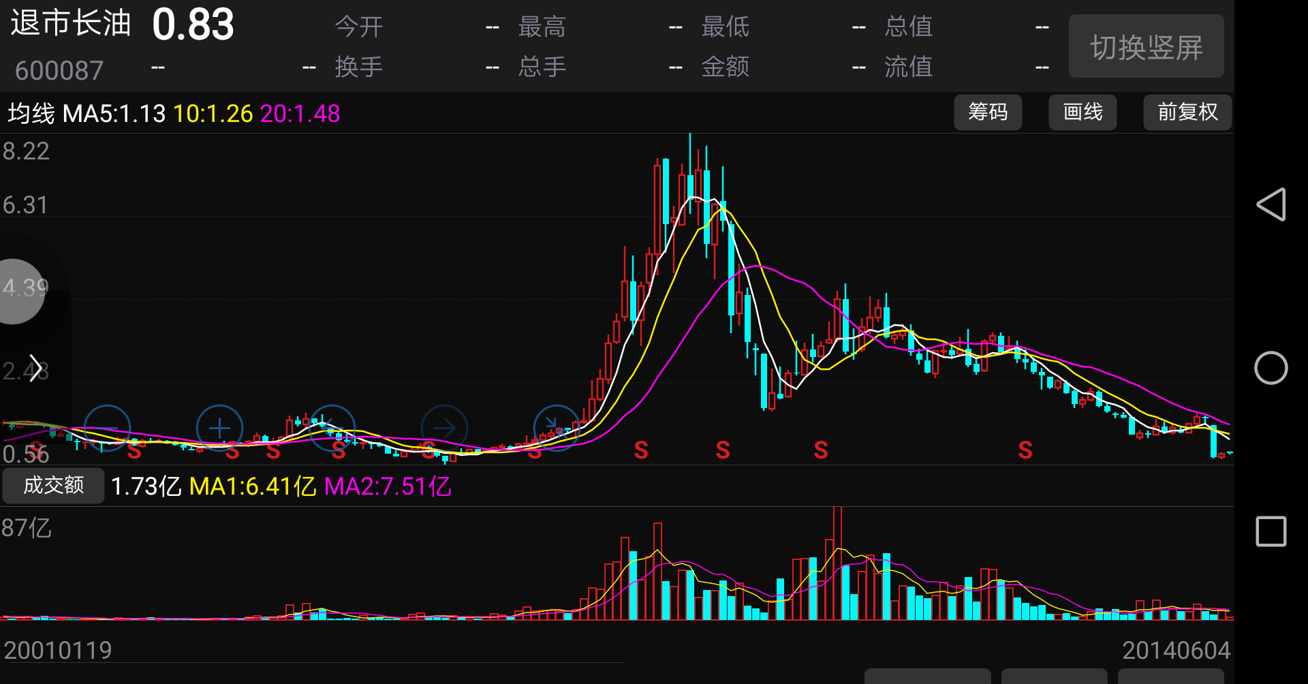This screenshot has height=684, width=1308.
Task: Tap the 今开 opening price label
Action: tap(358, 27)
